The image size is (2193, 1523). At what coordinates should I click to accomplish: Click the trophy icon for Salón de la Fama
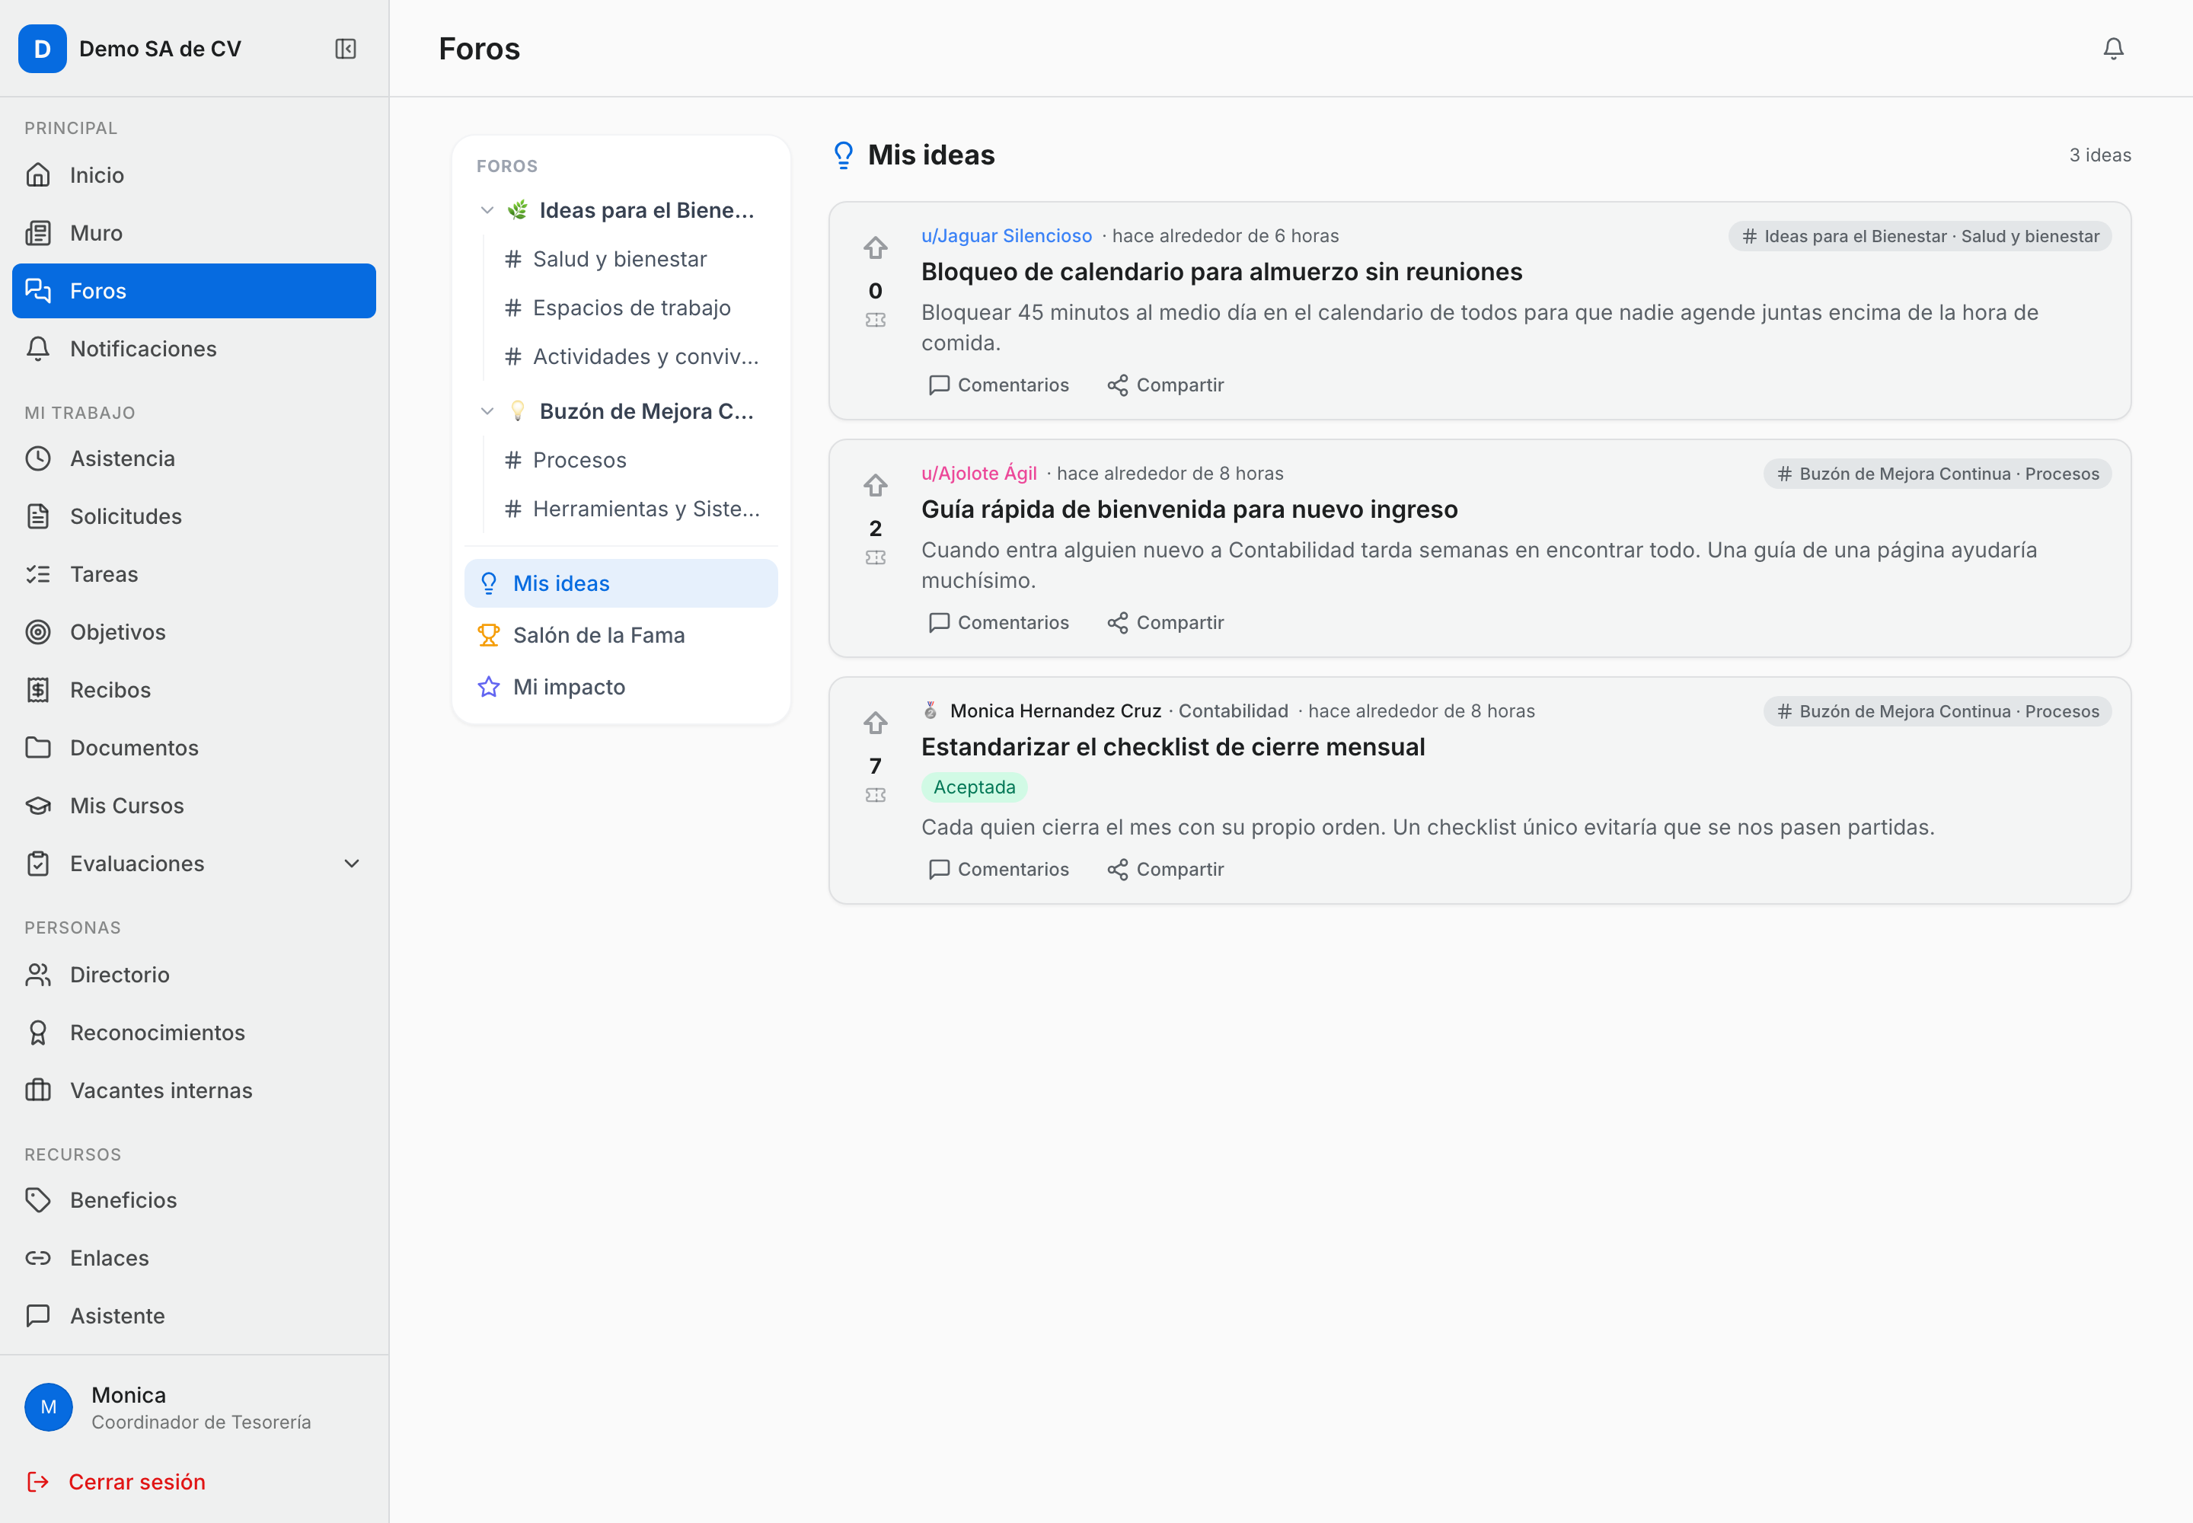(x=489, y=636)
